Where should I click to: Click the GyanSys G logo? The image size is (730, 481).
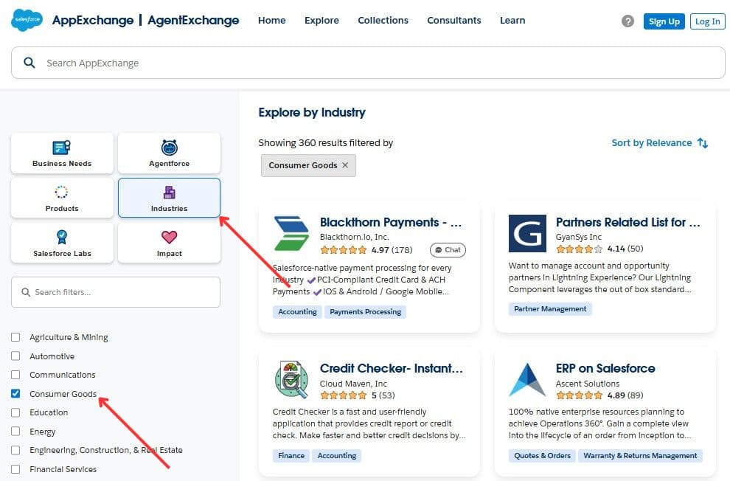coord(527,233)
